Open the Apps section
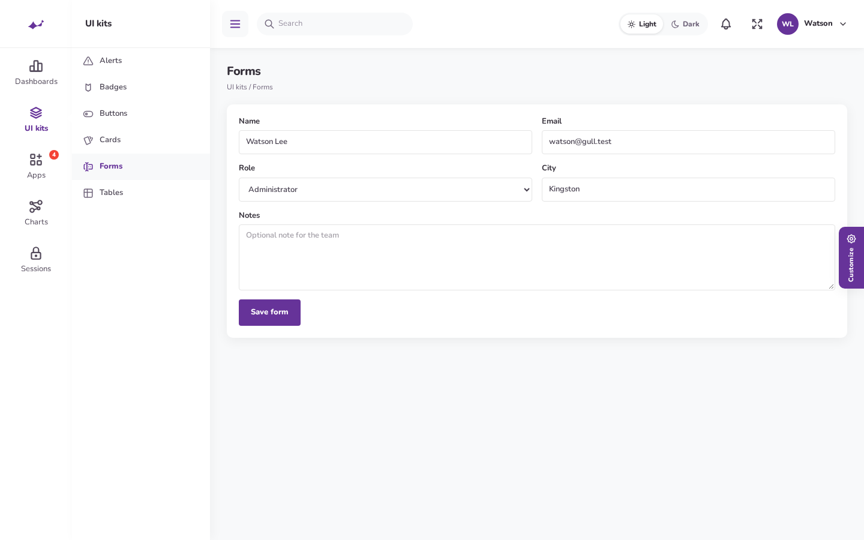864x540 pixels. pos(36,167)
